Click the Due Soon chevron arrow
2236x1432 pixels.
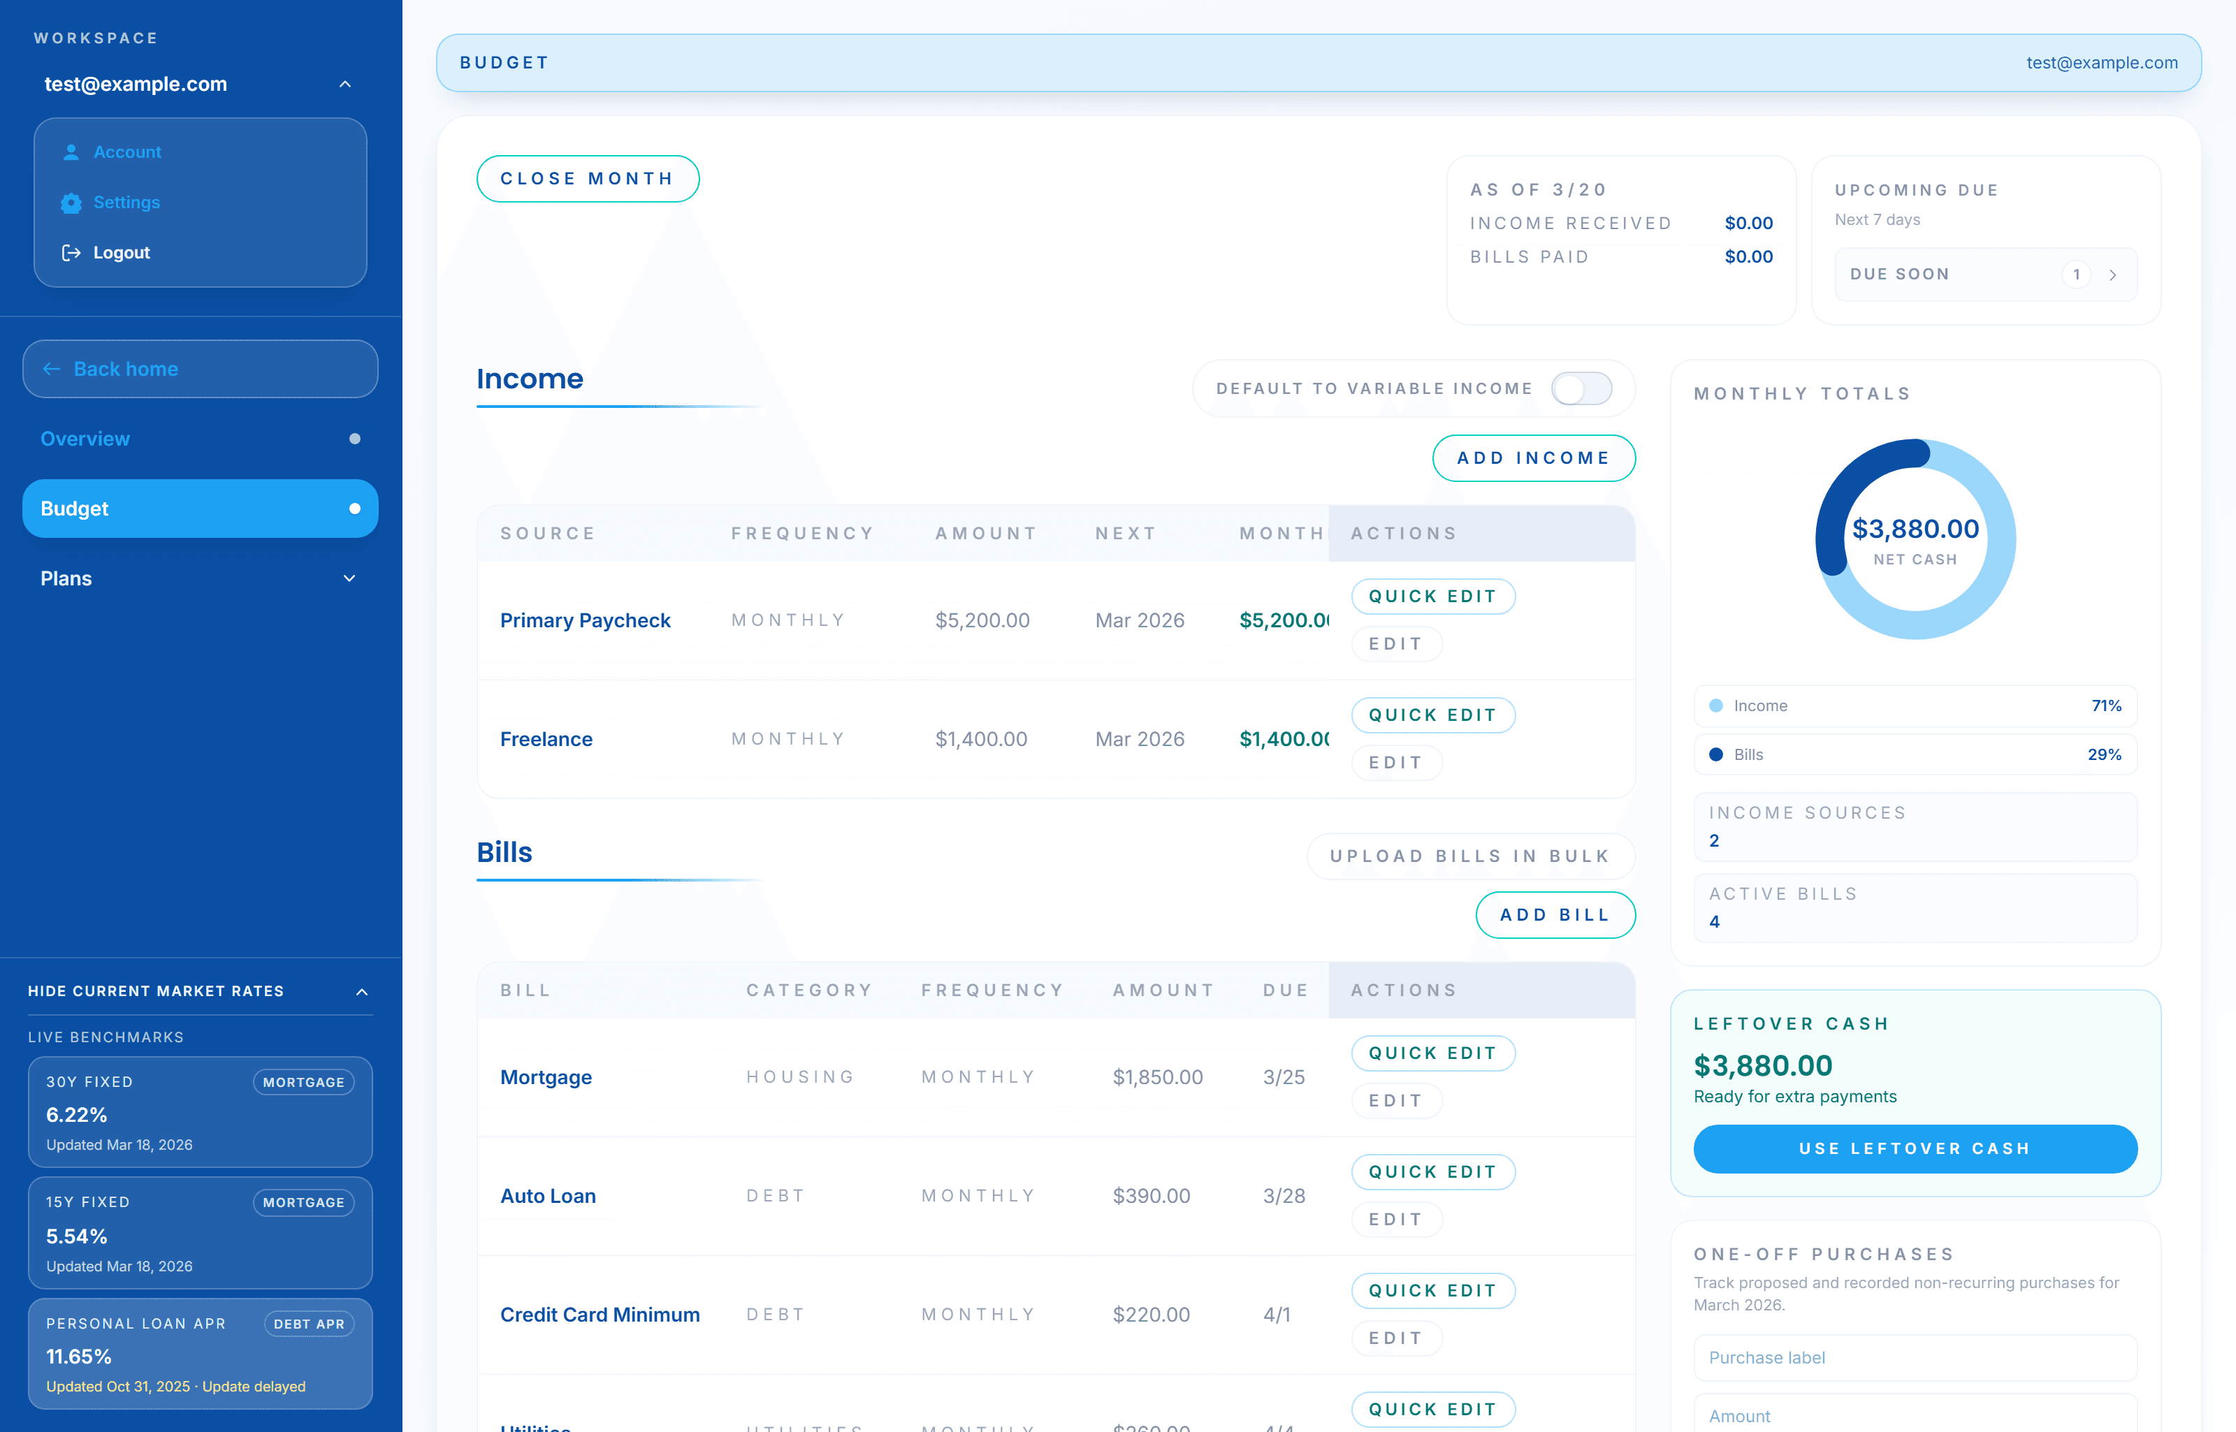[x=2113, y=275]
